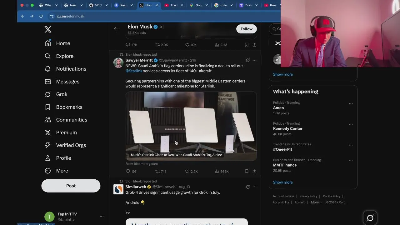Click the browser reload button
The image size is (400, 225).
[41, 16]
